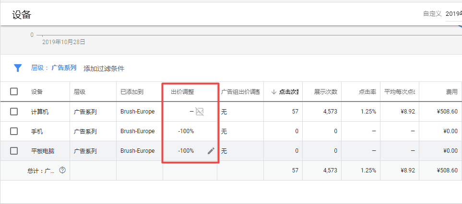This screenshot has width=462, height=204.
Task: Open Brush-Europe campaign in 计算机 row
Action: [137, 112]
